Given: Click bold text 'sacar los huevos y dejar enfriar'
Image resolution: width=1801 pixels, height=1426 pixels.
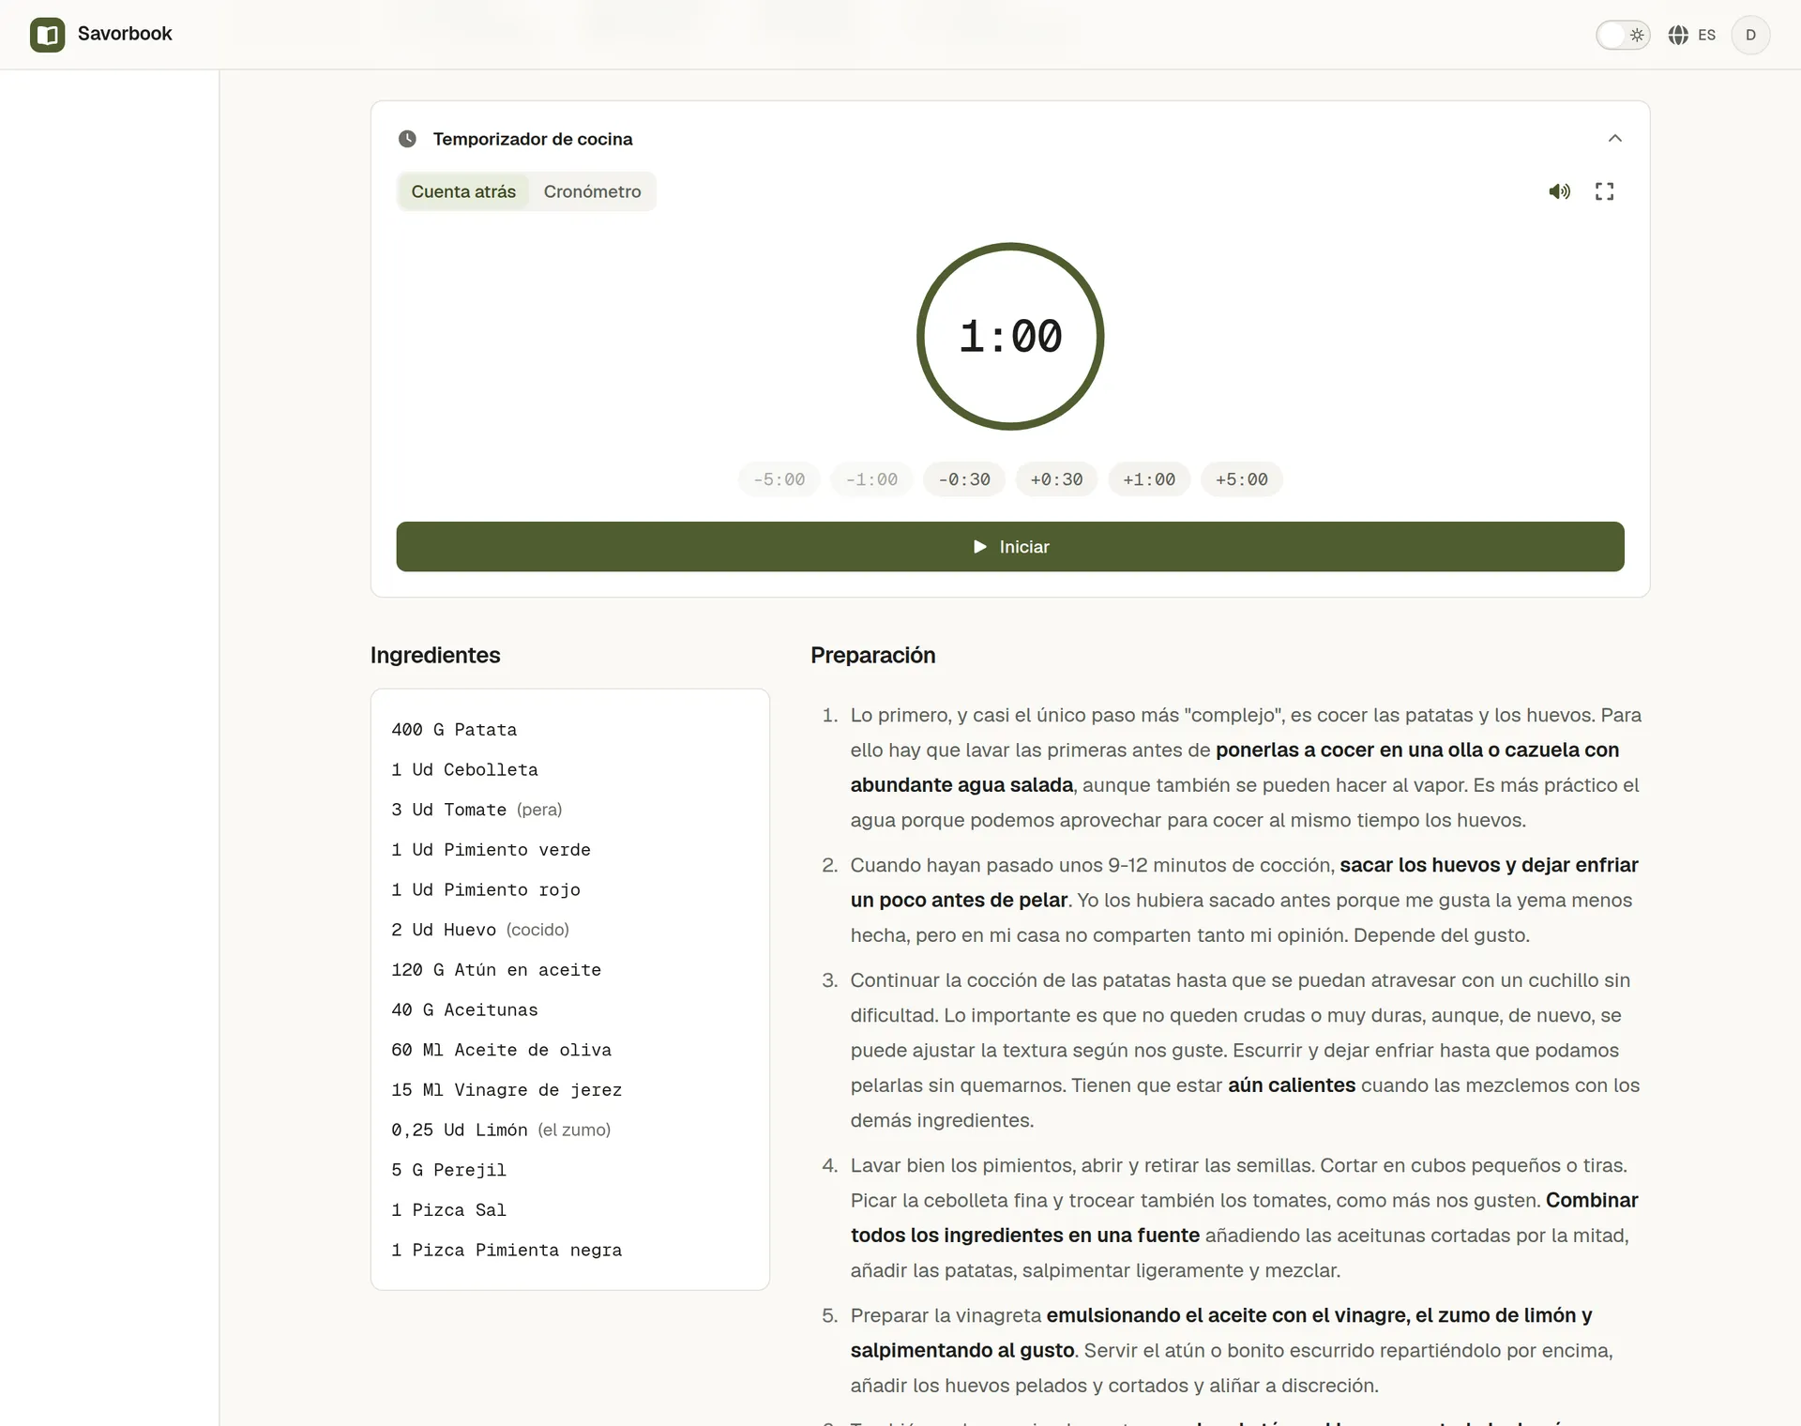Looking at the screenshot, I should [x=1490, y=865].
